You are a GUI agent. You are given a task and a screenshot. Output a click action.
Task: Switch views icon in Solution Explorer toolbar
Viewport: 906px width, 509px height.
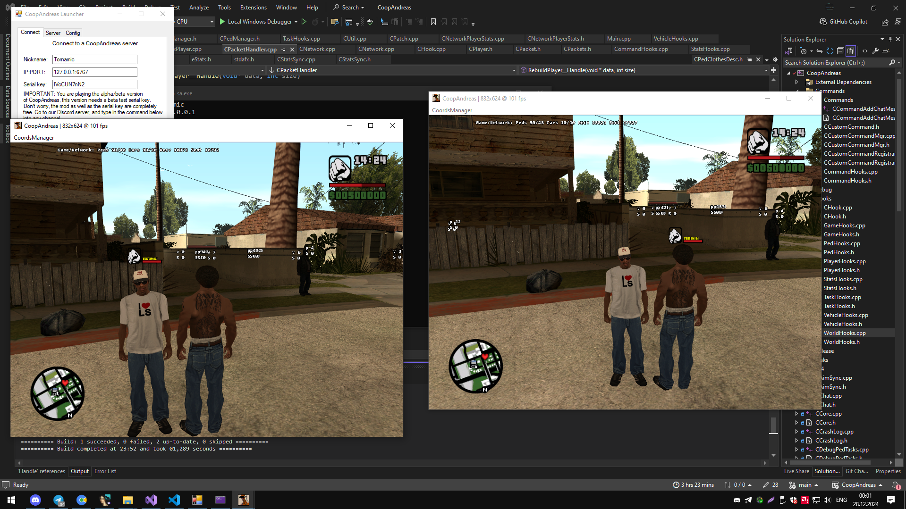(x=789, y=51)
